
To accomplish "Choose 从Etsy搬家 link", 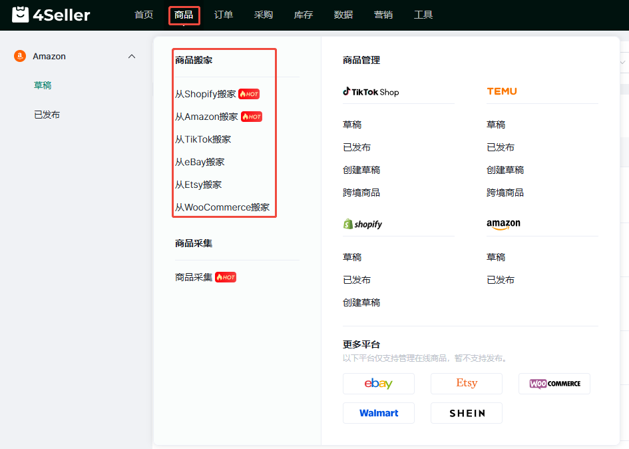I will 198,185.
